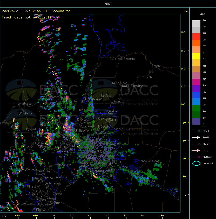Pick the red swatch in the dBZ scale

[x=196, y=37]
